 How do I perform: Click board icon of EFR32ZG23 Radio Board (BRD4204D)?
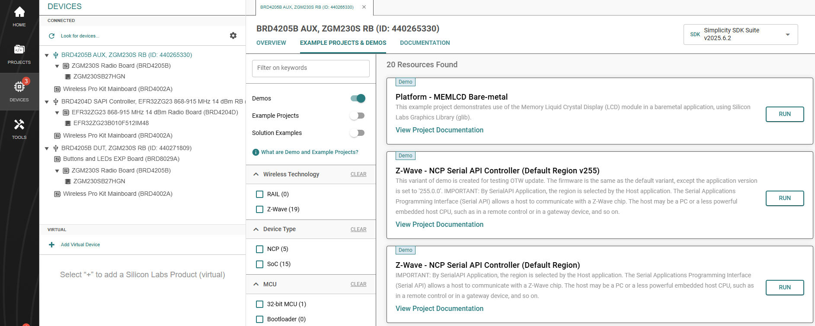[66, 113]
